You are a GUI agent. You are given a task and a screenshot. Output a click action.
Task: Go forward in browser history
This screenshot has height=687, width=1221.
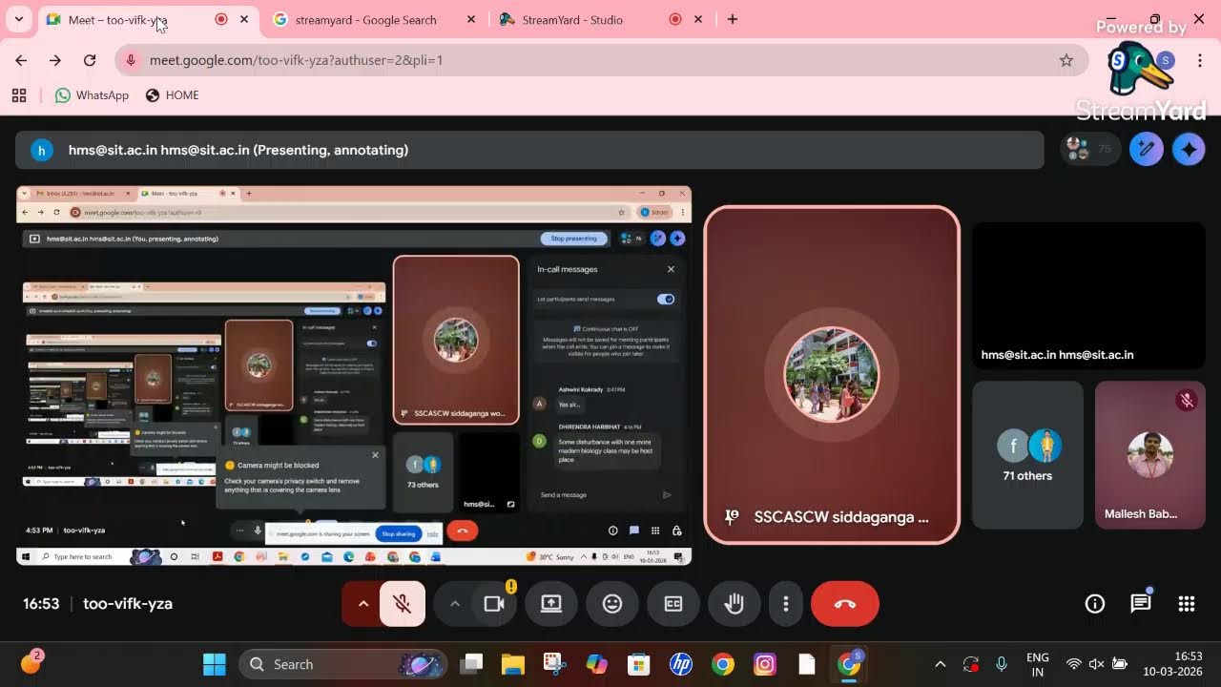[55, 60]
